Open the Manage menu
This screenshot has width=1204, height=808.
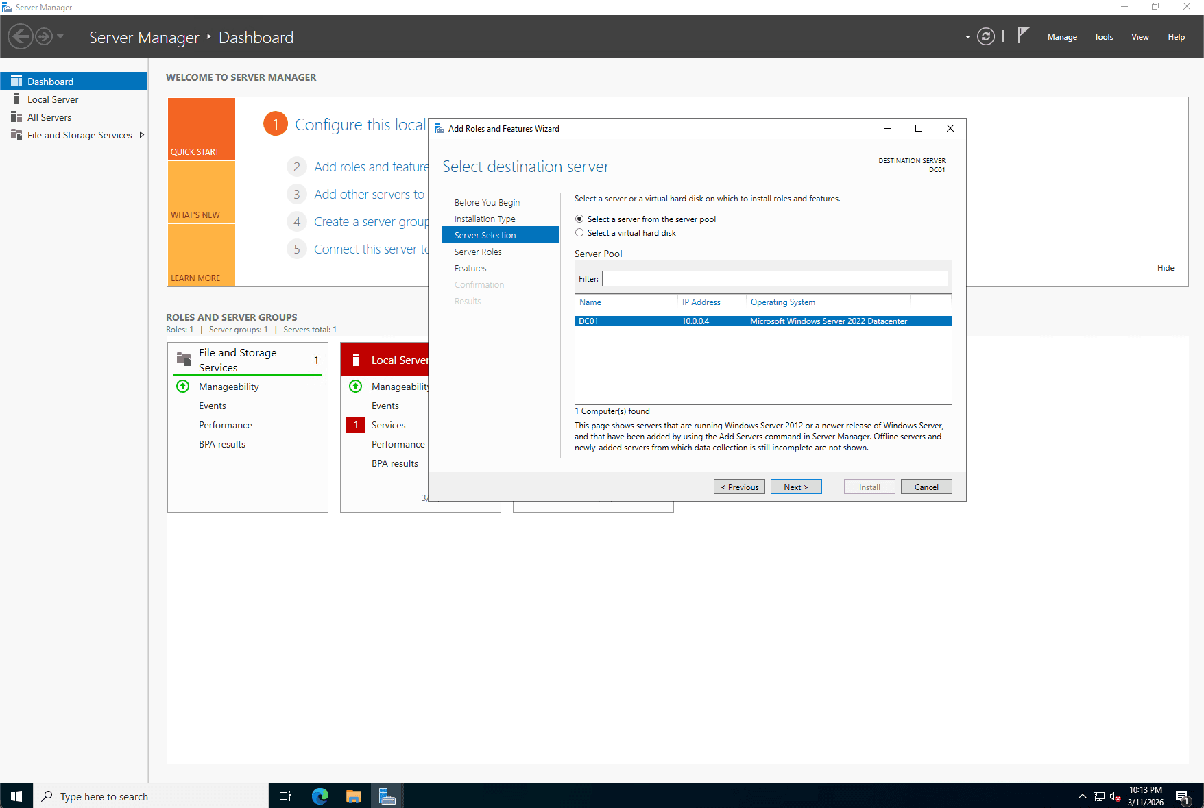point(1062,37)
